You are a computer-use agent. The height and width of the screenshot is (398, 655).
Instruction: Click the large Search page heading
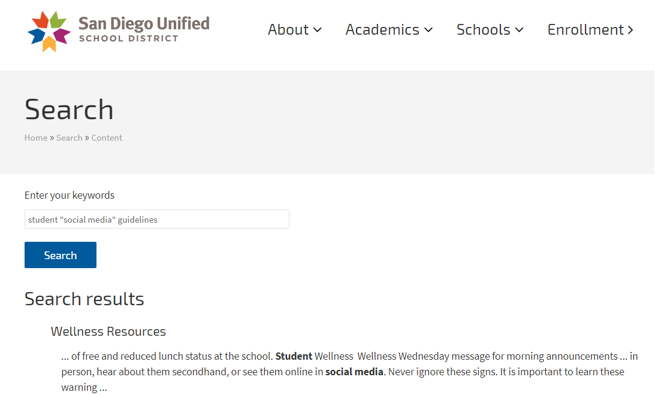coord(69,110)
